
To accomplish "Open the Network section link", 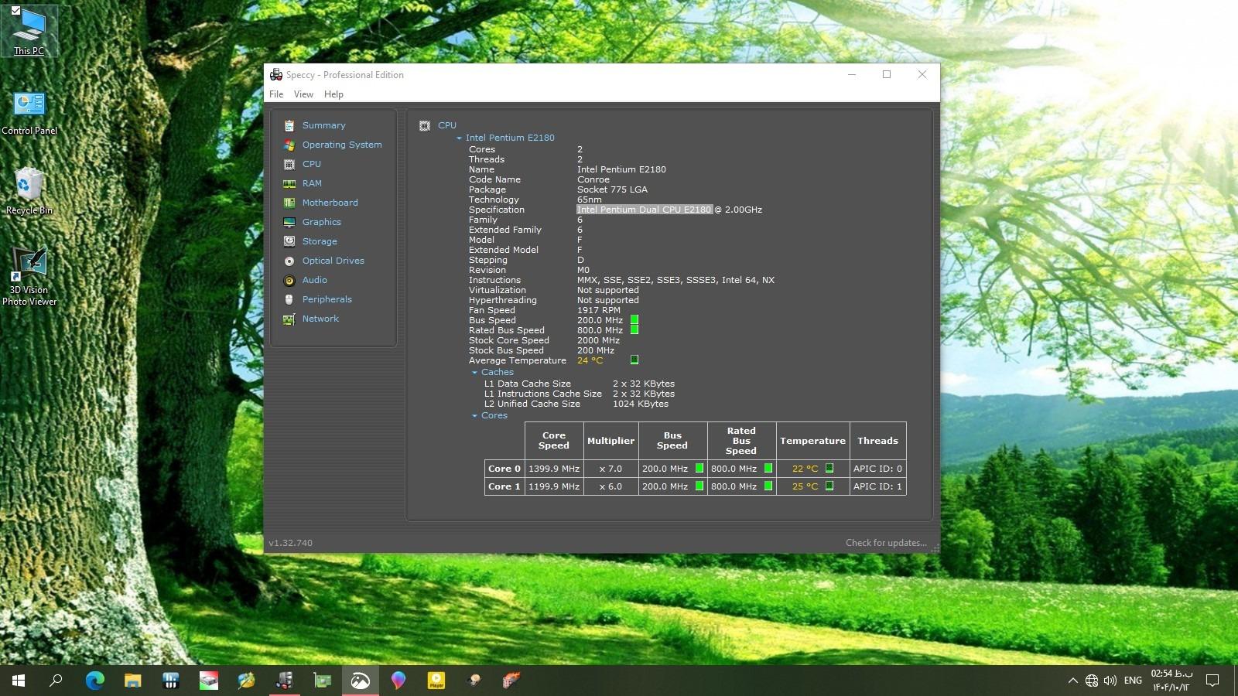I will 320,319.
